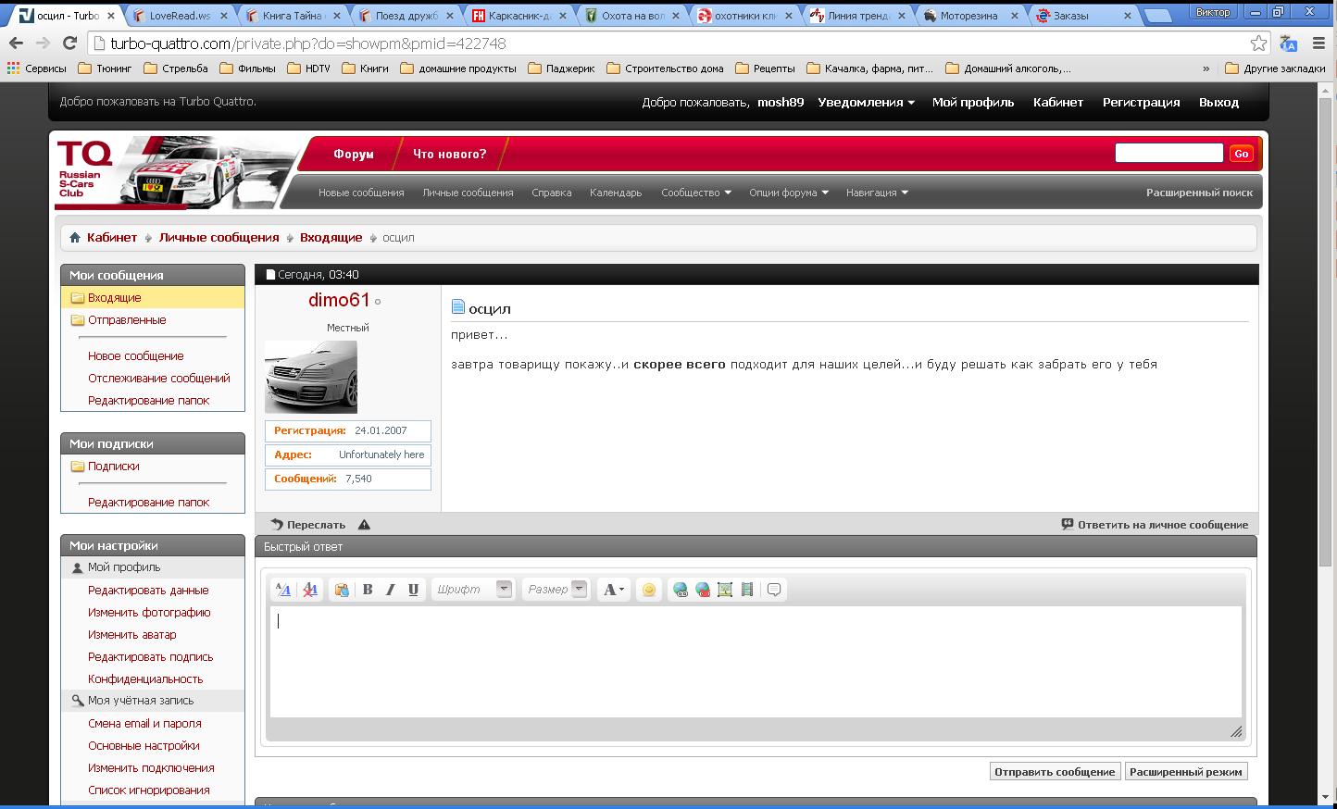Click the insert image icon
1337x809 pixels.
(x=725, y=590)
